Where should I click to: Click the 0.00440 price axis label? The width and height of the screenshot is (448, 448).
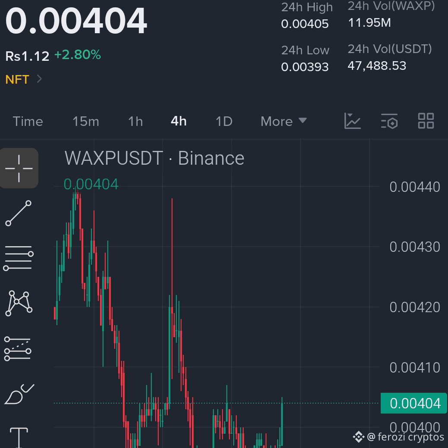(x=414, y=187)
